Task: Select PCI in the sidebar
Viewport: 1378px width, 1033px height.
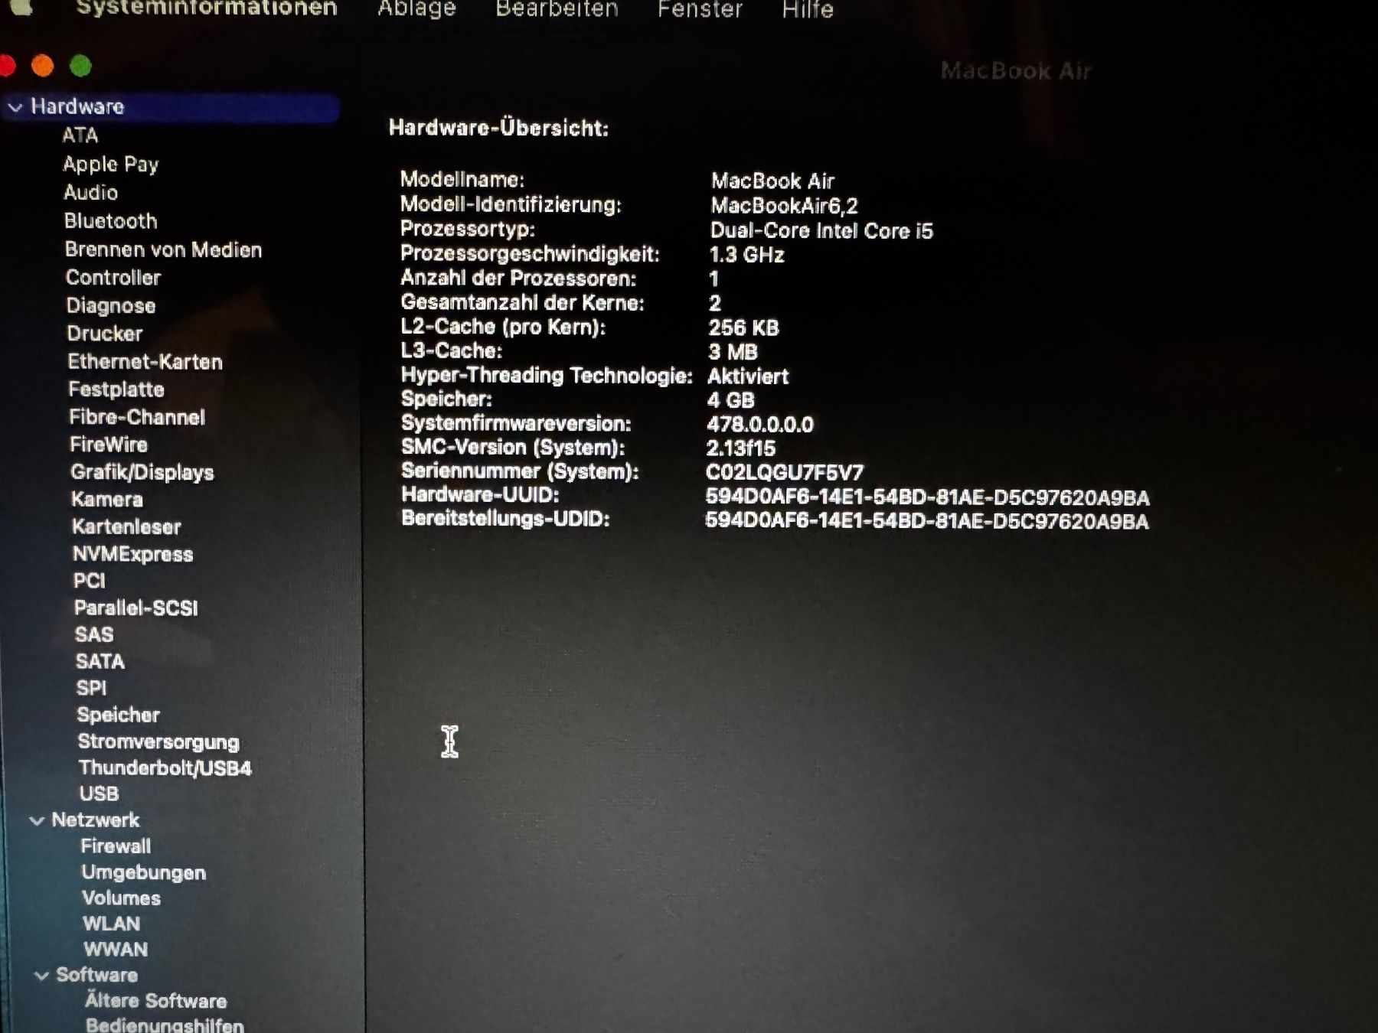Action: 89,581
